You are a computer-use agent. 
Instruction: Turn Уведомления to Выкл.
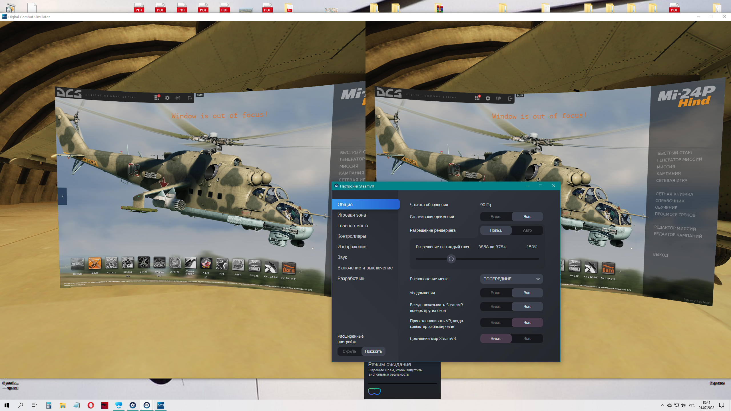pos(496,293)
